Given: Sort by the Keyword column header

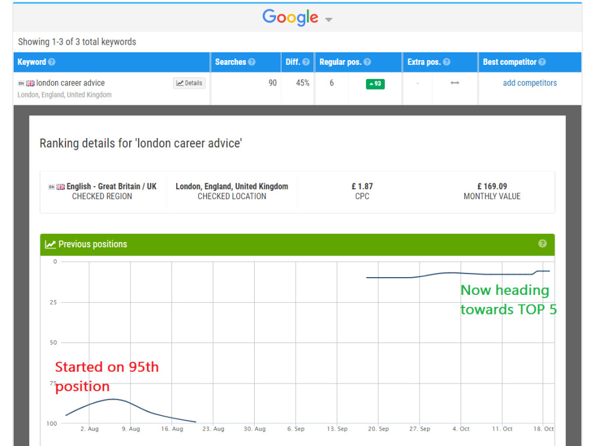Looking at the screenshot, I should click(x=32, y=62).
